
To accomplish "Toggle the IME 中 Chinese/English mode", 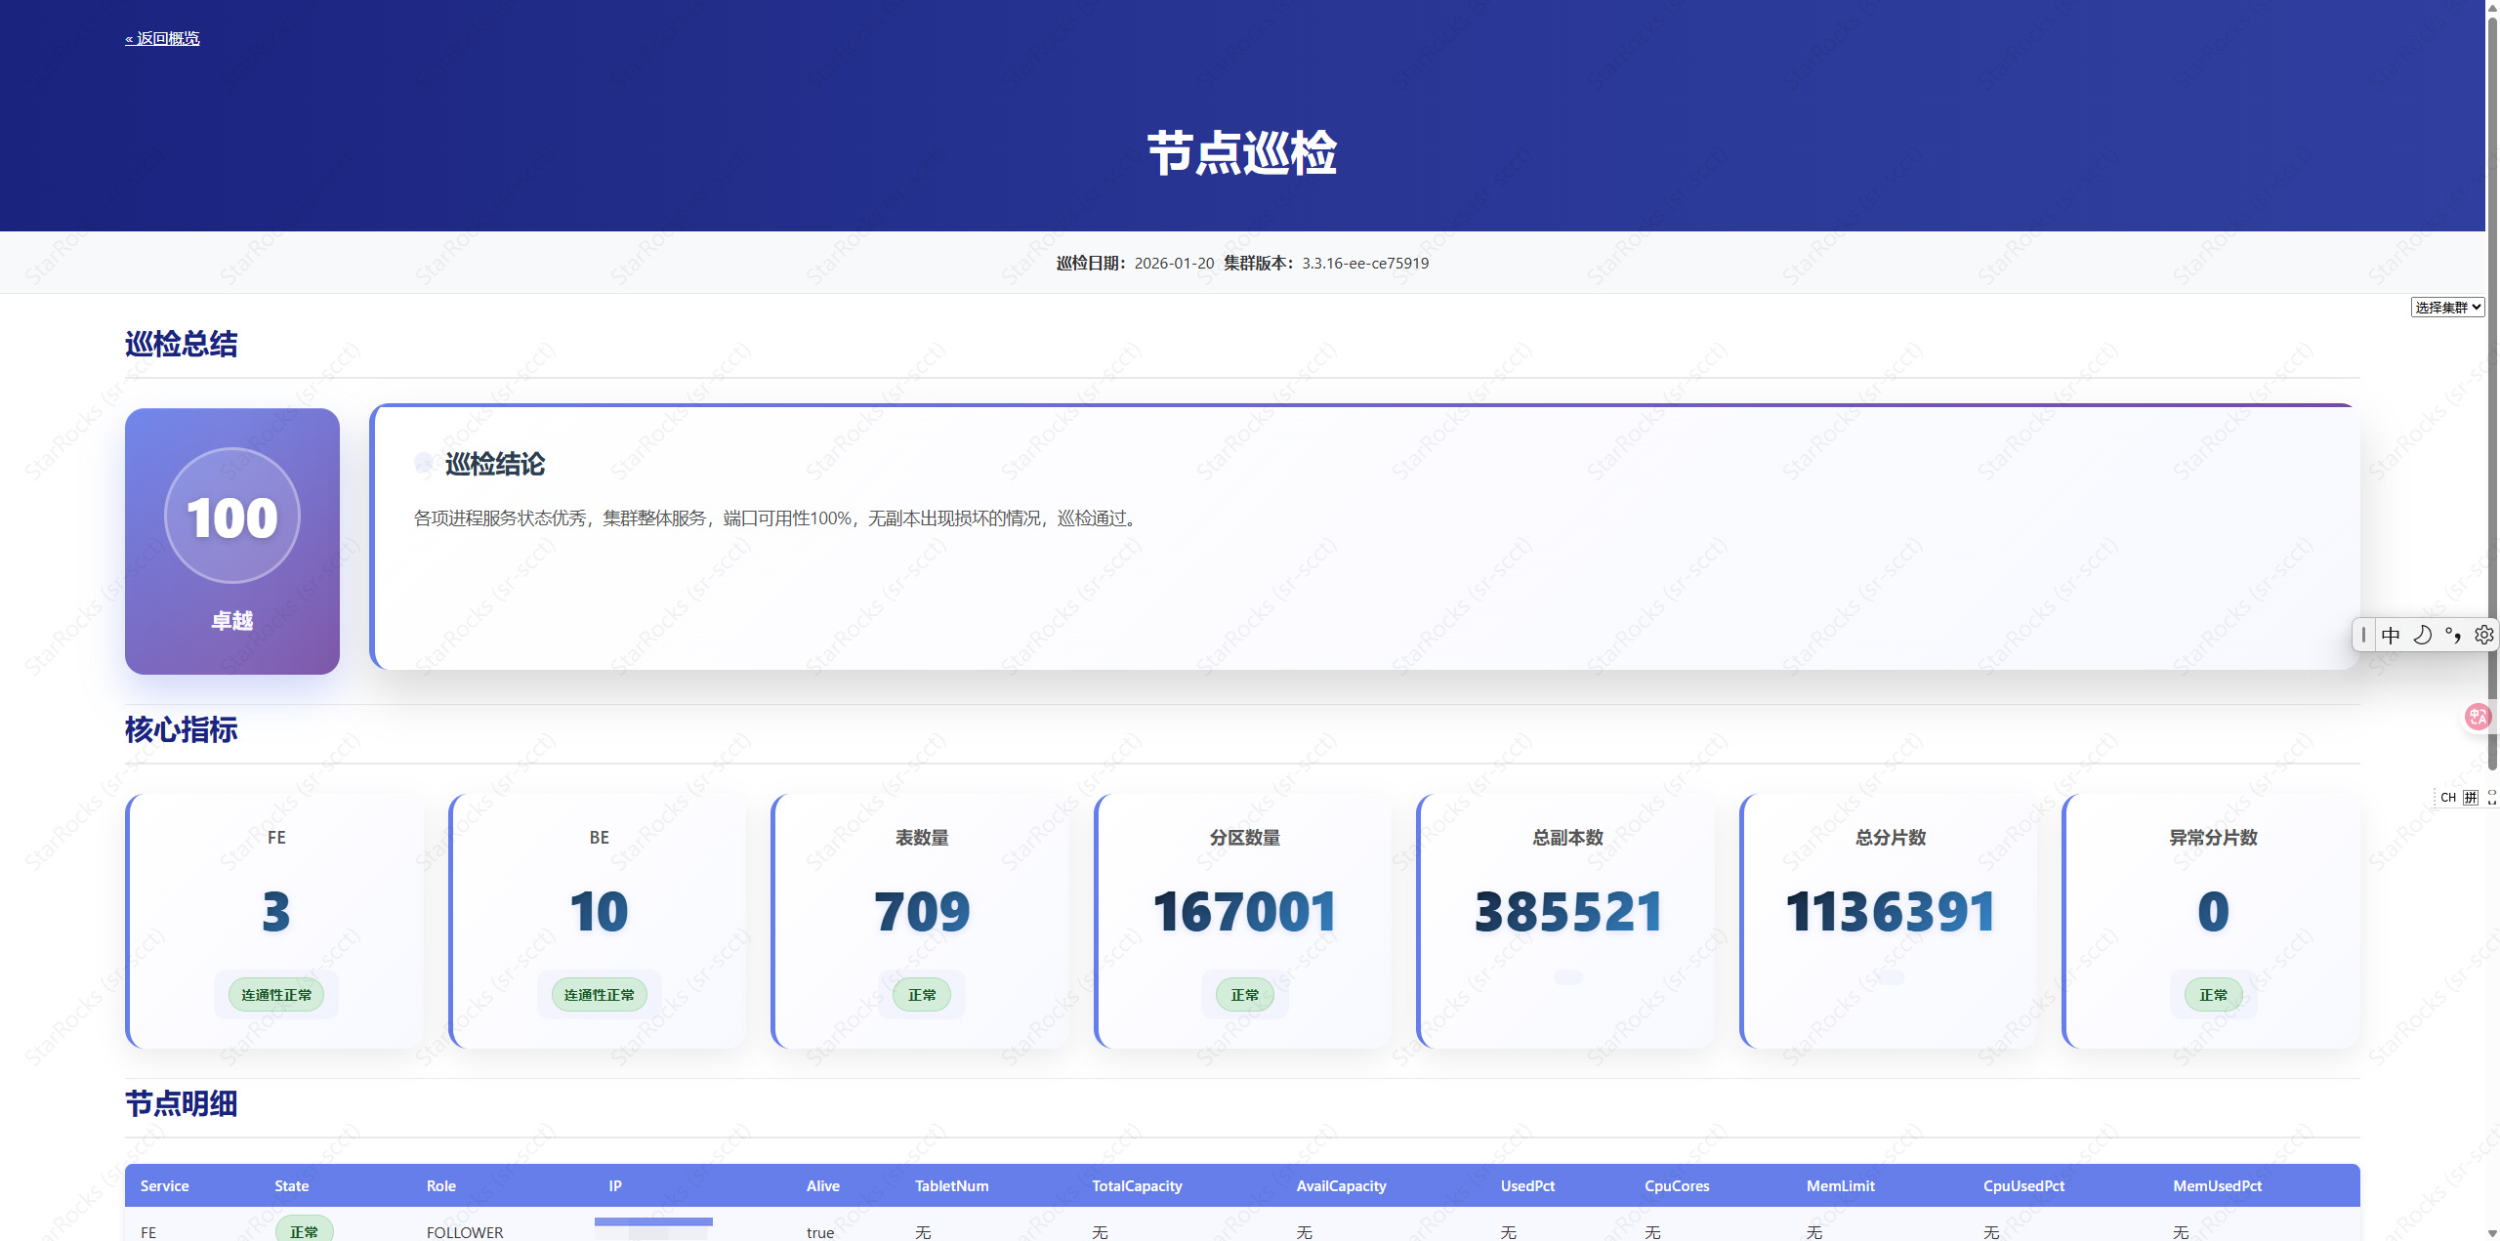I will [2391, 636].
